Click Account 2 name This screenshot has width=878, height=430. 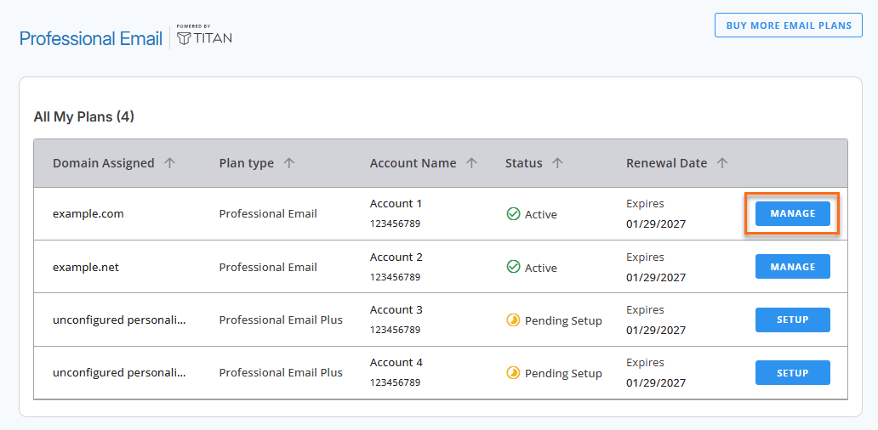click(x=396, y=257)
